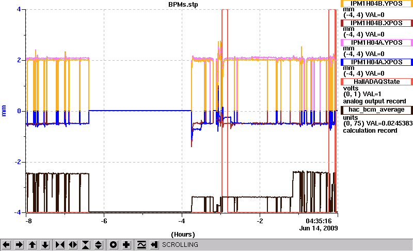Click the waveform curve toolbar icon

[141, 245]
